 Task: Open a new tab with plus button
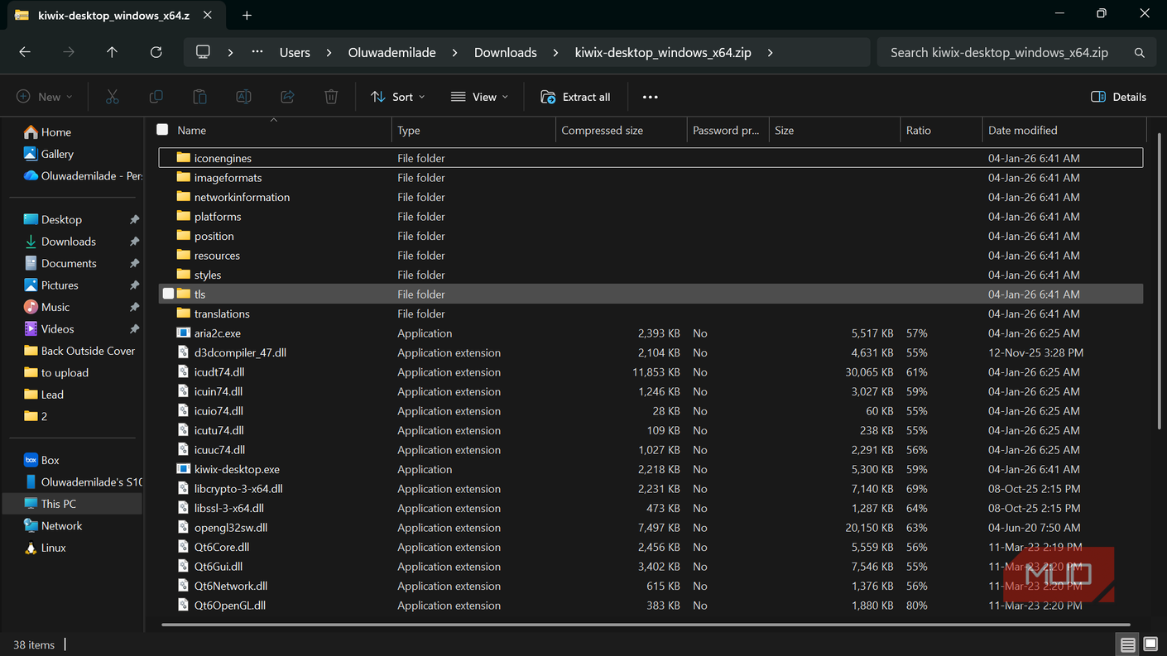[247, 15]
